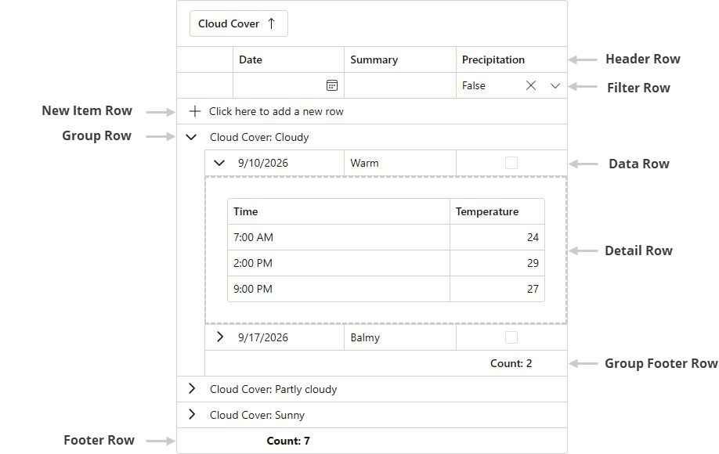Select the 'Balmy' summary cell
Screen dimensions: 719x454
pos(400,337)
